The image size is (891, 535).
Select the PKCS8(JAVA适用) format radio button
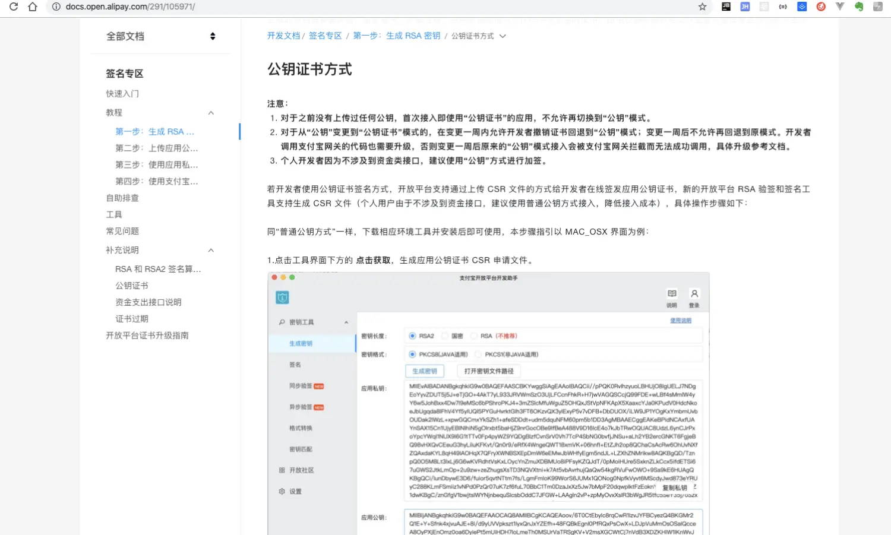[412, 354]
